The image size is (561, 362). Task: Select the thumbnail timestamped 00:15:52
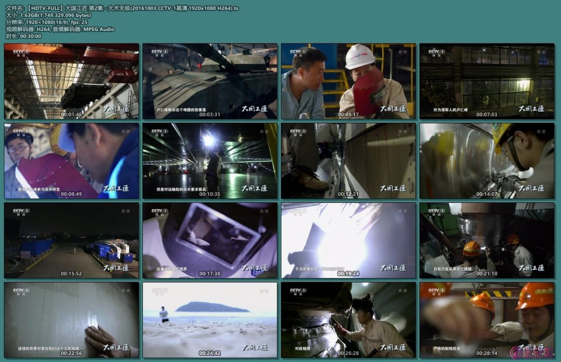coord(72,241)
